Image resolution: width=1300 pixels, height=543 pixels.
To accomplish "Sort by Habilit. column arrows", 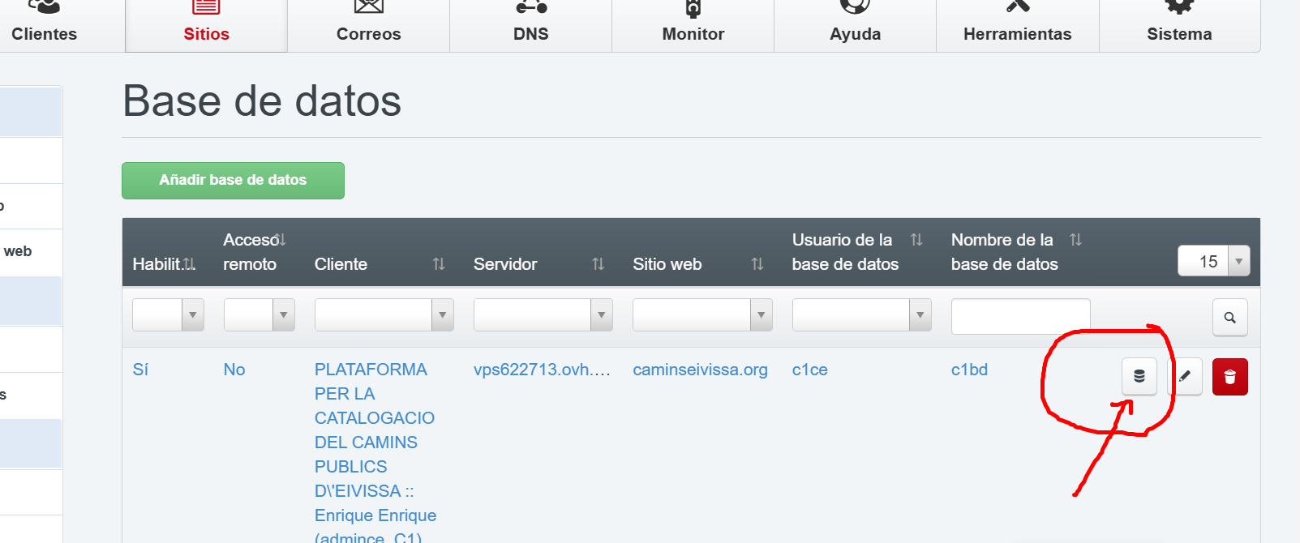I will (189, 264).
